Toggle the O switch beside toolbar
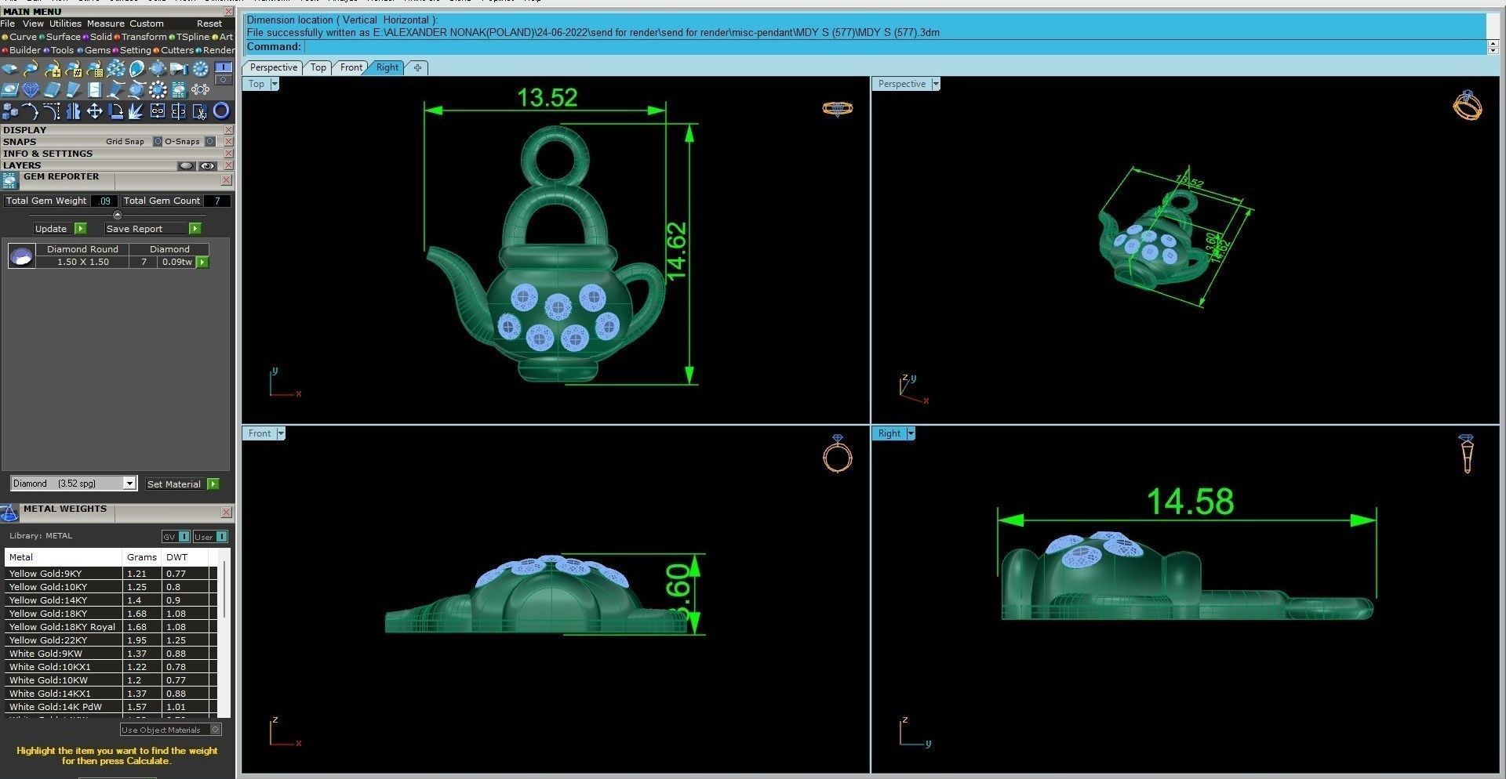The image size is (1506, 779). tap(224, 79)
